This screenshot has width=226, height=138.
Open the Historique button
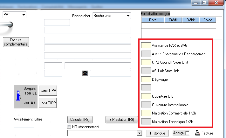pyautogui.click(x=157, y=133)
